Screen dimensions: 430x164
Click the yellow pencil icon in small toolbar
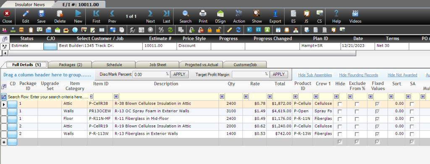(230, 30)
